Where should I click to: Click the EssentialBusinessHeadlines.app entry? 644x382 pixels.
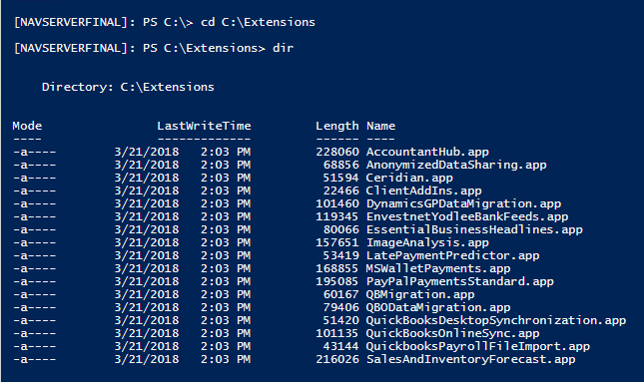[474, 229]
